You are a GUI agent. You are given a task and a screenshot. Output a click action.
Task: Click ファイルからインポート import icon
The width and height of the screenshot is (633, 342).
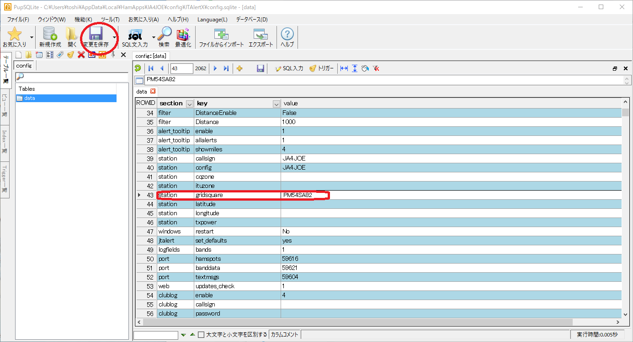[x=221, y=36]
